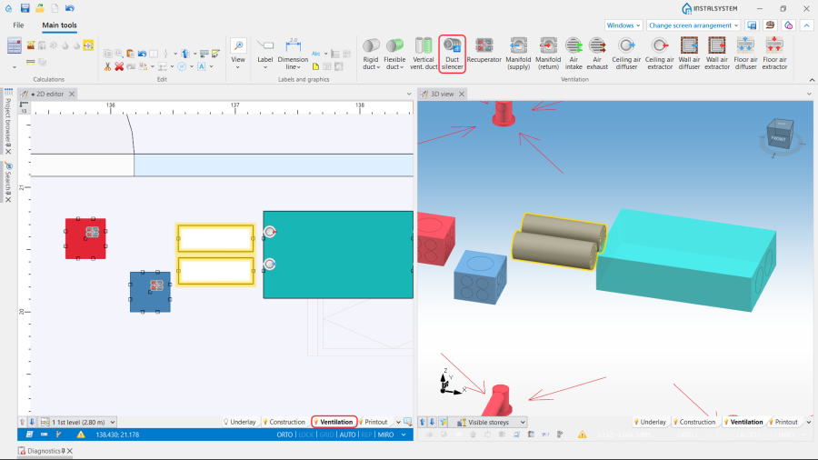Click the Vertical vent. duct tool

pyautogui.click(x=424, y=52)
